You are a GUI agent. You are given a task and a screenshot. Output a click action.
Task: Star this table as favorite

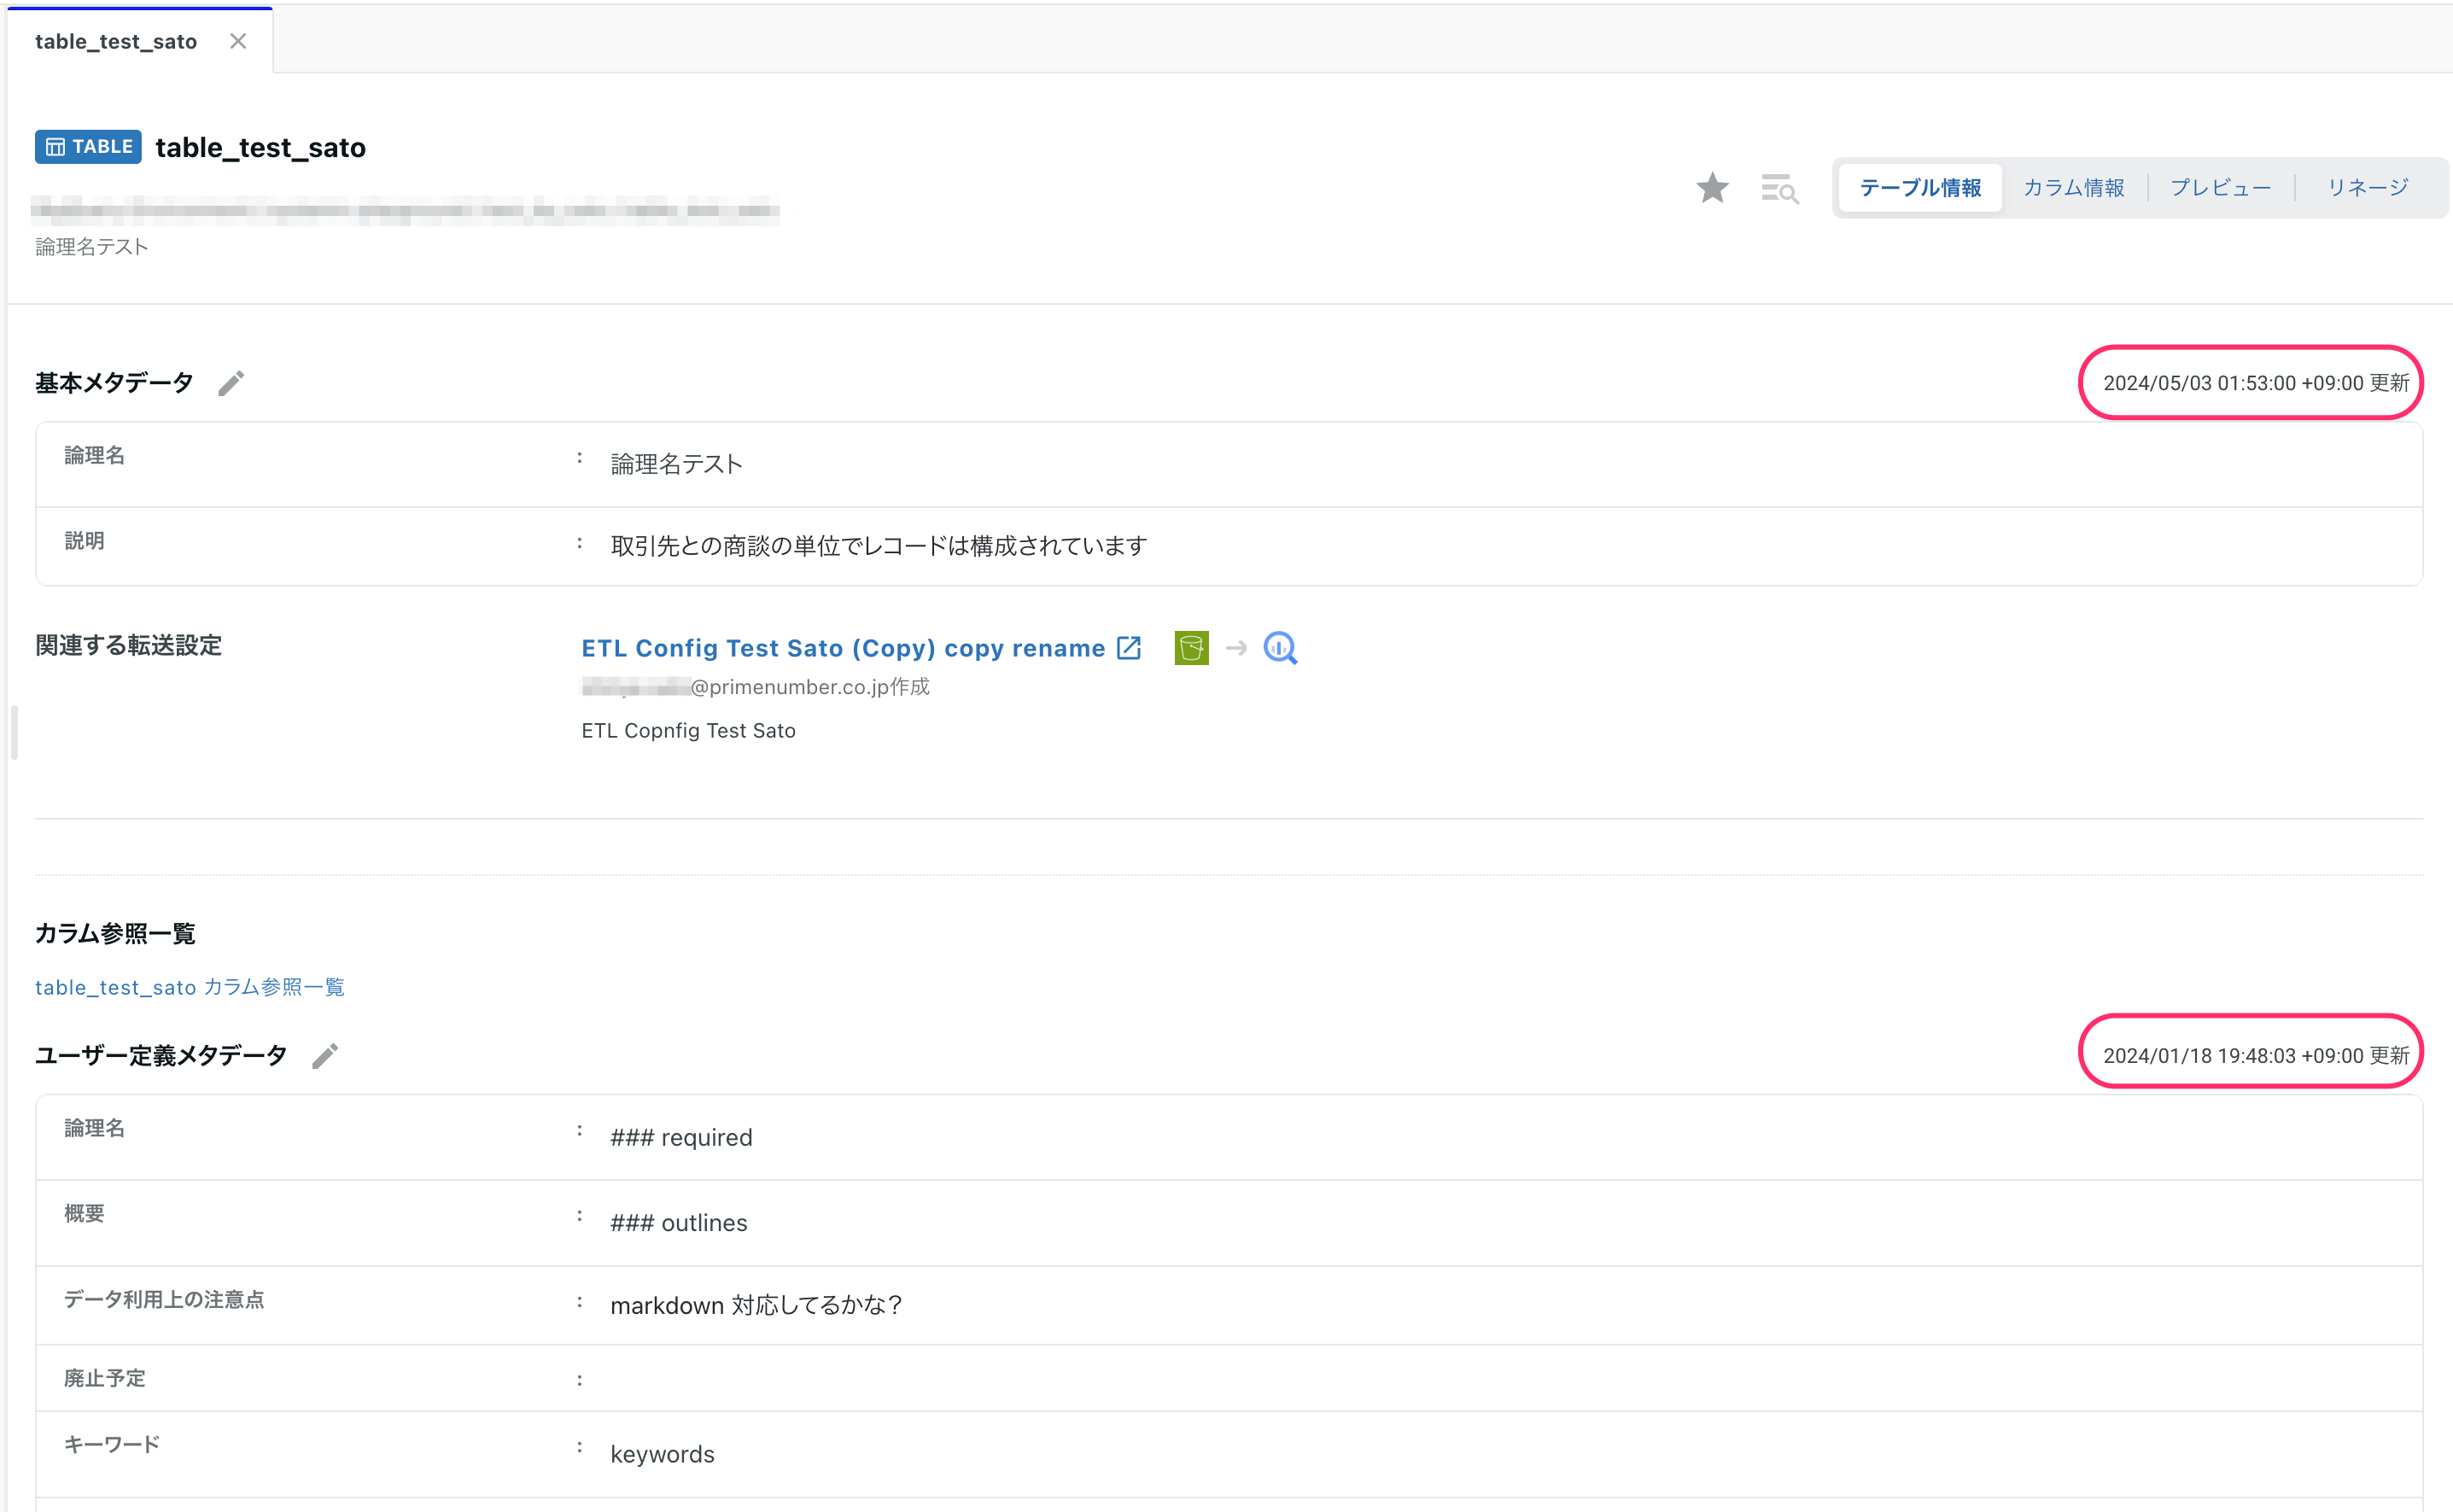[1712, 187]
